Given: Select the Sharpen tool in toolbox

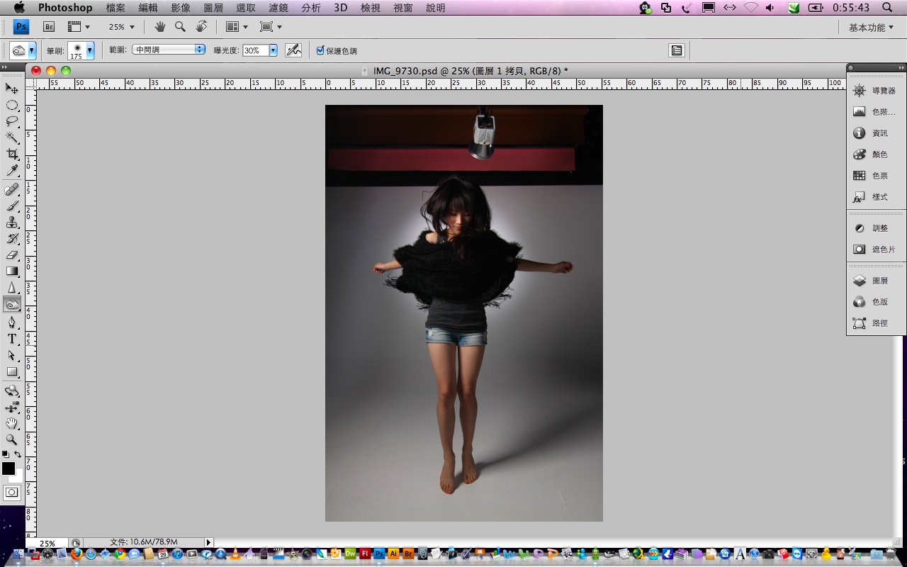Looking at the screenshot, I should click(12, 287).
